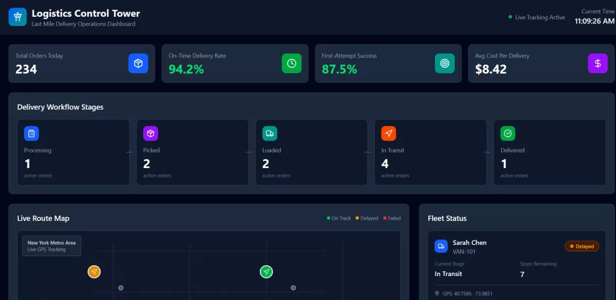Image resolution: width=616 pixels, height=300 pixels.
Task: Click the purple box Picked stage icon
Action: pos(150,133)
